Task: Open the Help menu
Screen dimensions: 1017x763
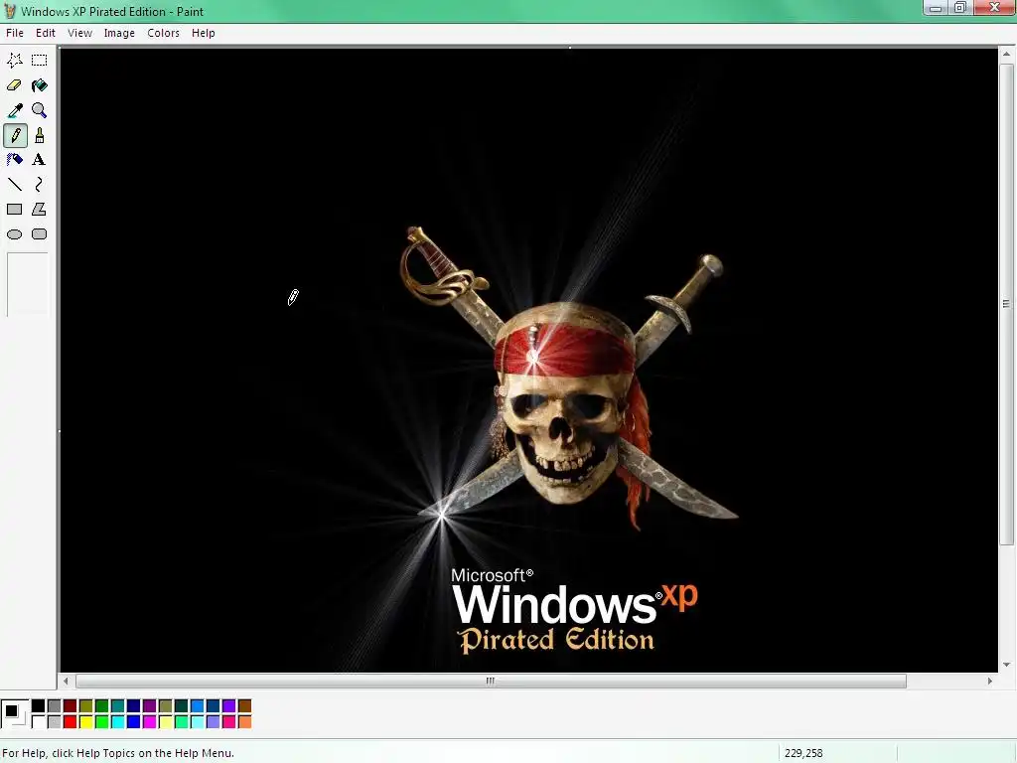Action: 203,33
